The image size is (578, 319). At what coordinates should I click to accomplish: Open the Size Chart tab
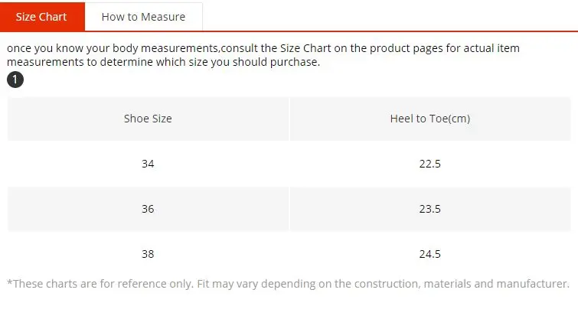41,17
